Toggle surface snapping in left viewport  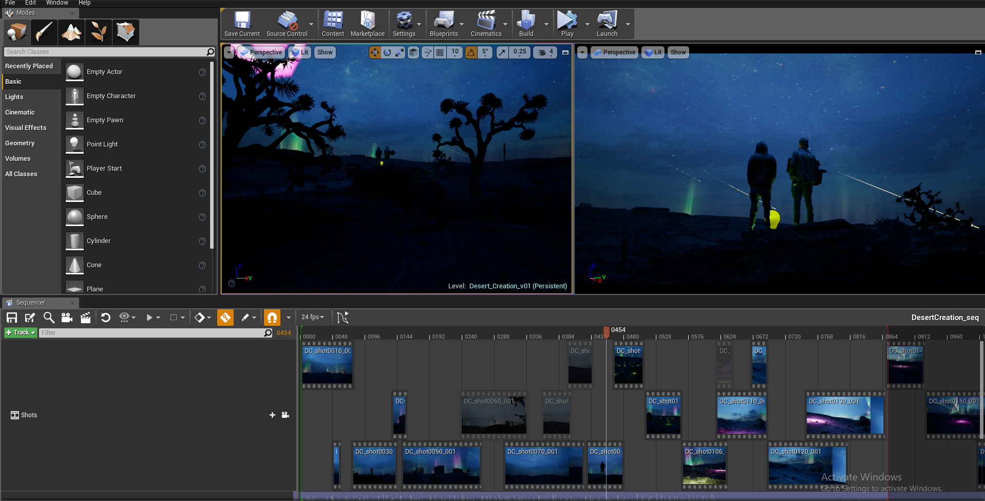tap(427, 52)
